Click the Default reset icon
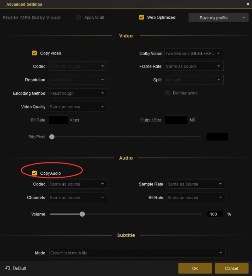Screen dimensions: 252x276 (7, 268)
